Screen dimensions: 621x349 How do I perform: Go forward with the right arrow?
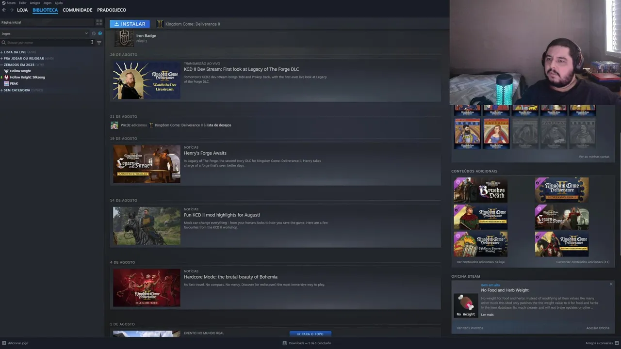tap(11, 10)
